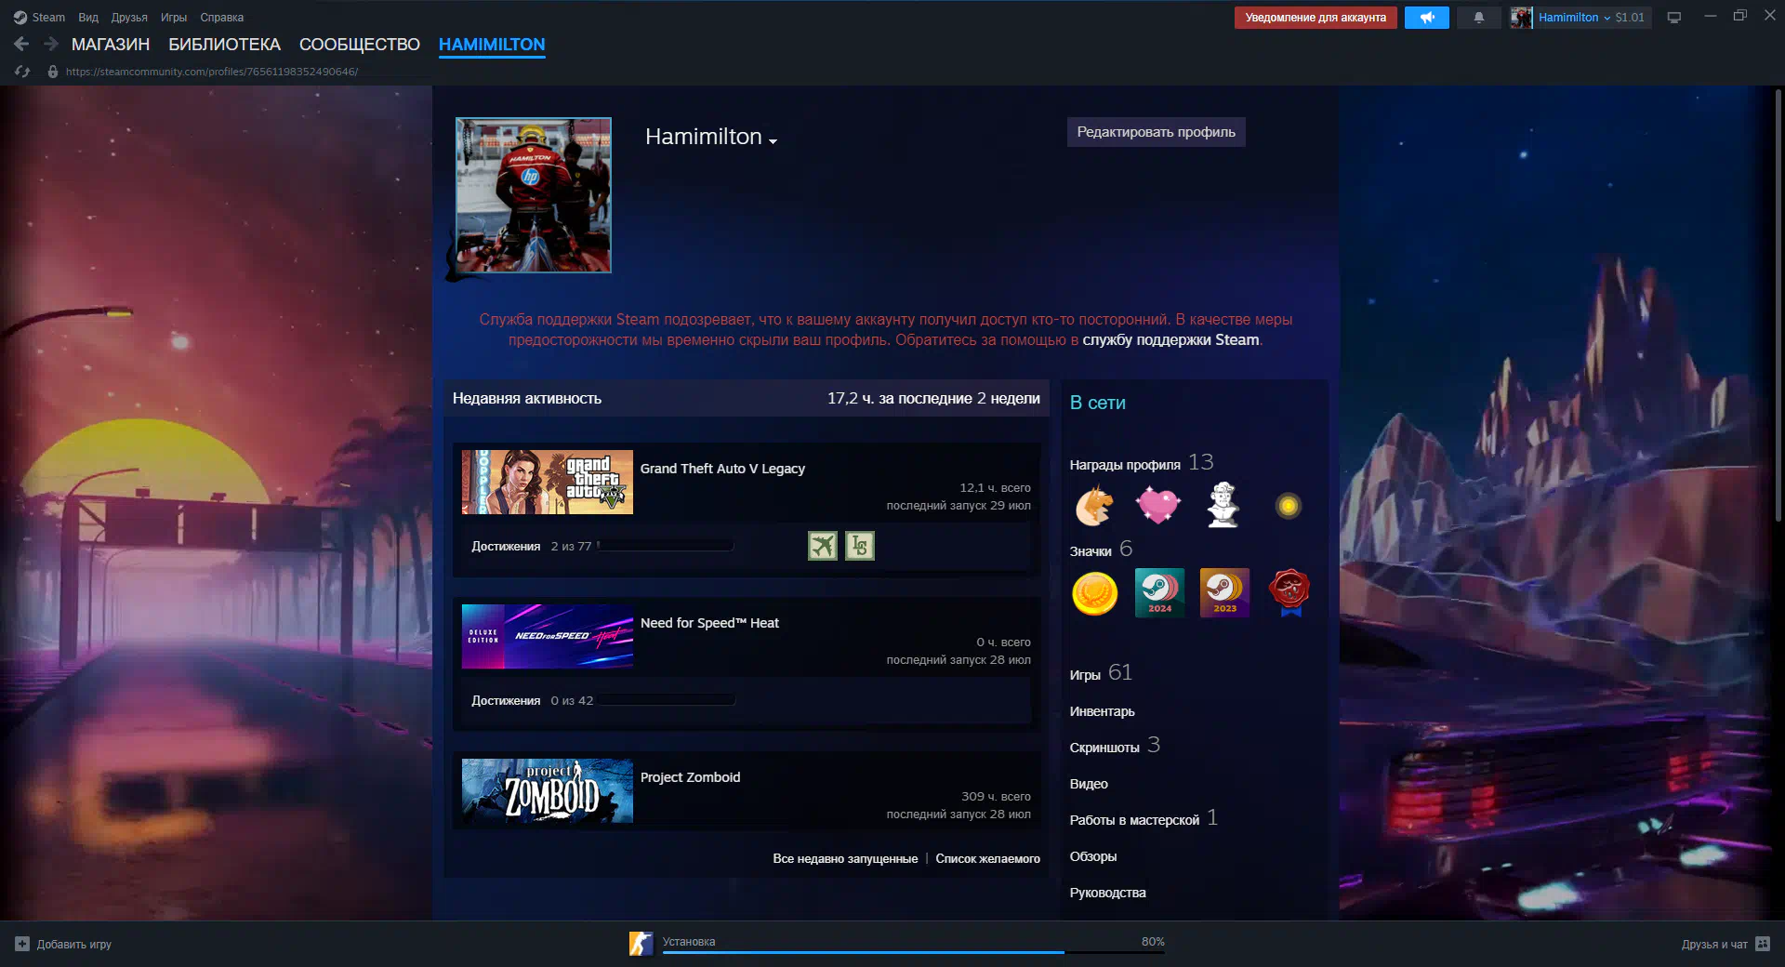This screenshot has width=1785, height=967.
Task: Click the page vertical scrollbar
Action: click(1778, 307)
